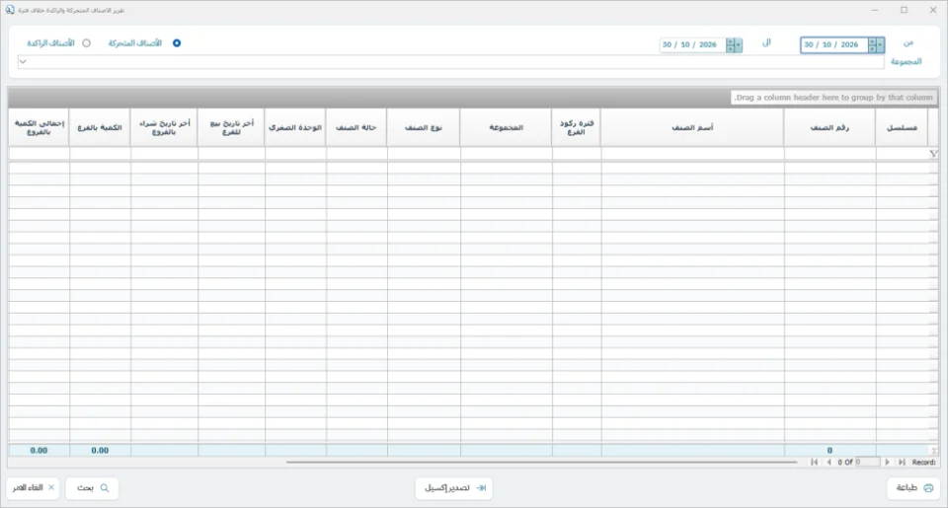Sort by أسم الصنف column header
Viewport: 948px width, 508px height.
pos(692,127)
